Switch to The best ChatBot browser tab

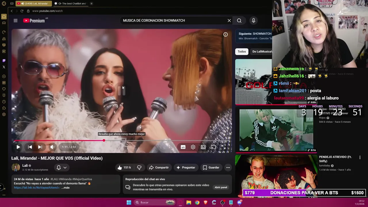(71, 3)
